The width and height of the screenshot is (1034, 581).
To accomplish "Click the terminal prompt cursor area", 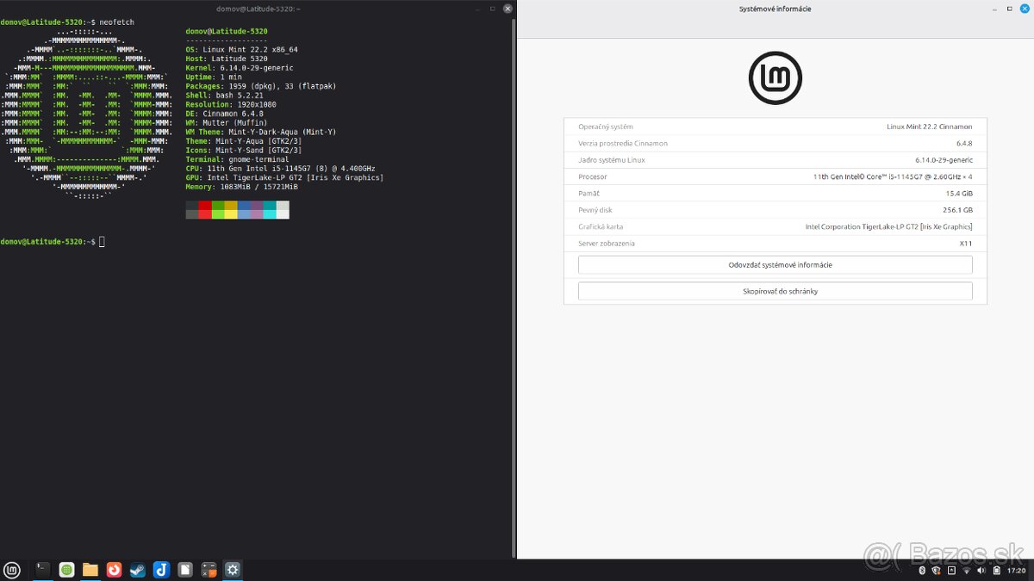I will pos(102,242).
